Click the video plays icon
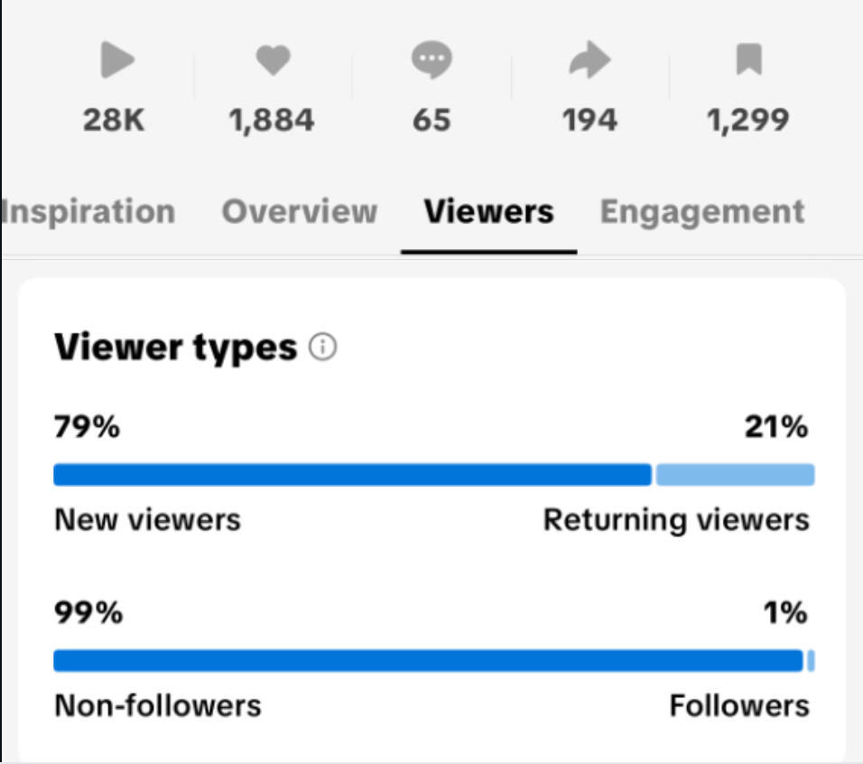 click(x=116, y=61)
